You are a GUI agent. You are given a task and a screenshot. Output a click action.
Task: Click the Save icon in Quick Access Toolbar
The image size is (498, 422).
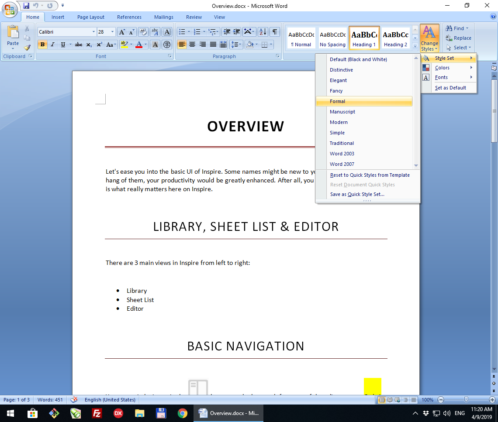(x=26, y=5)
